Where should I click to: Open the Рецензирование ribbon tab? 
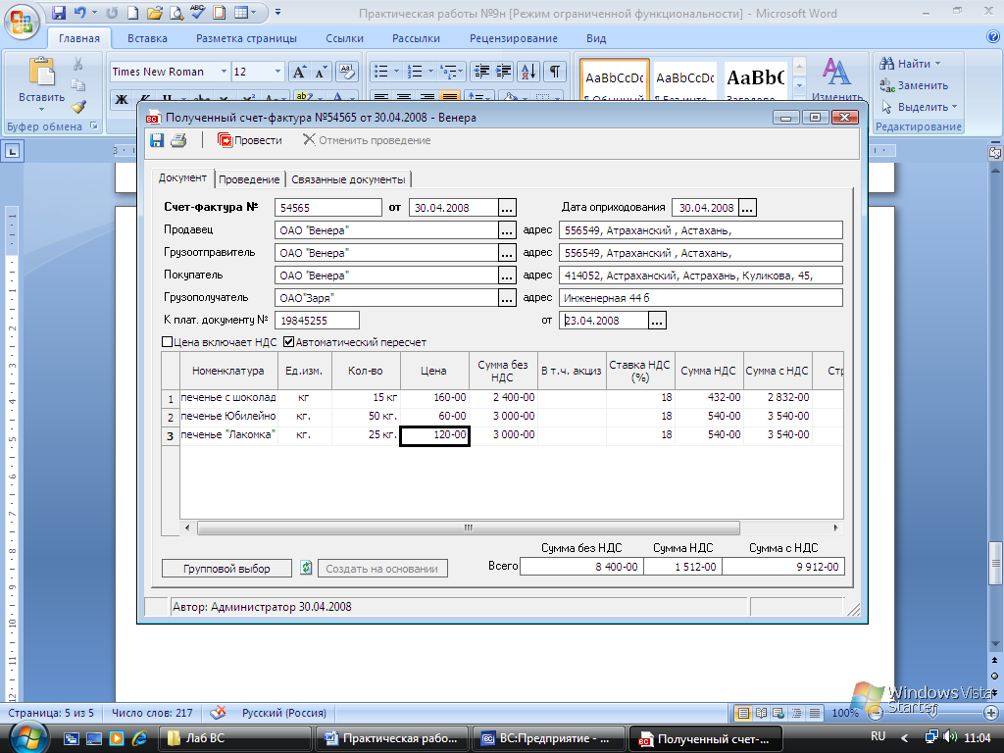pyautogui.click(x=514, y=38)
